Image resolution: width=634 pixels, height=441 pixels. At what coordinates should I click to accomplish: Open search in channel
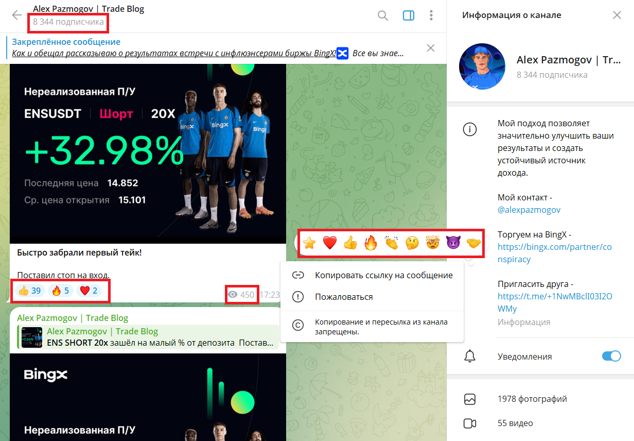pos(383,15)
